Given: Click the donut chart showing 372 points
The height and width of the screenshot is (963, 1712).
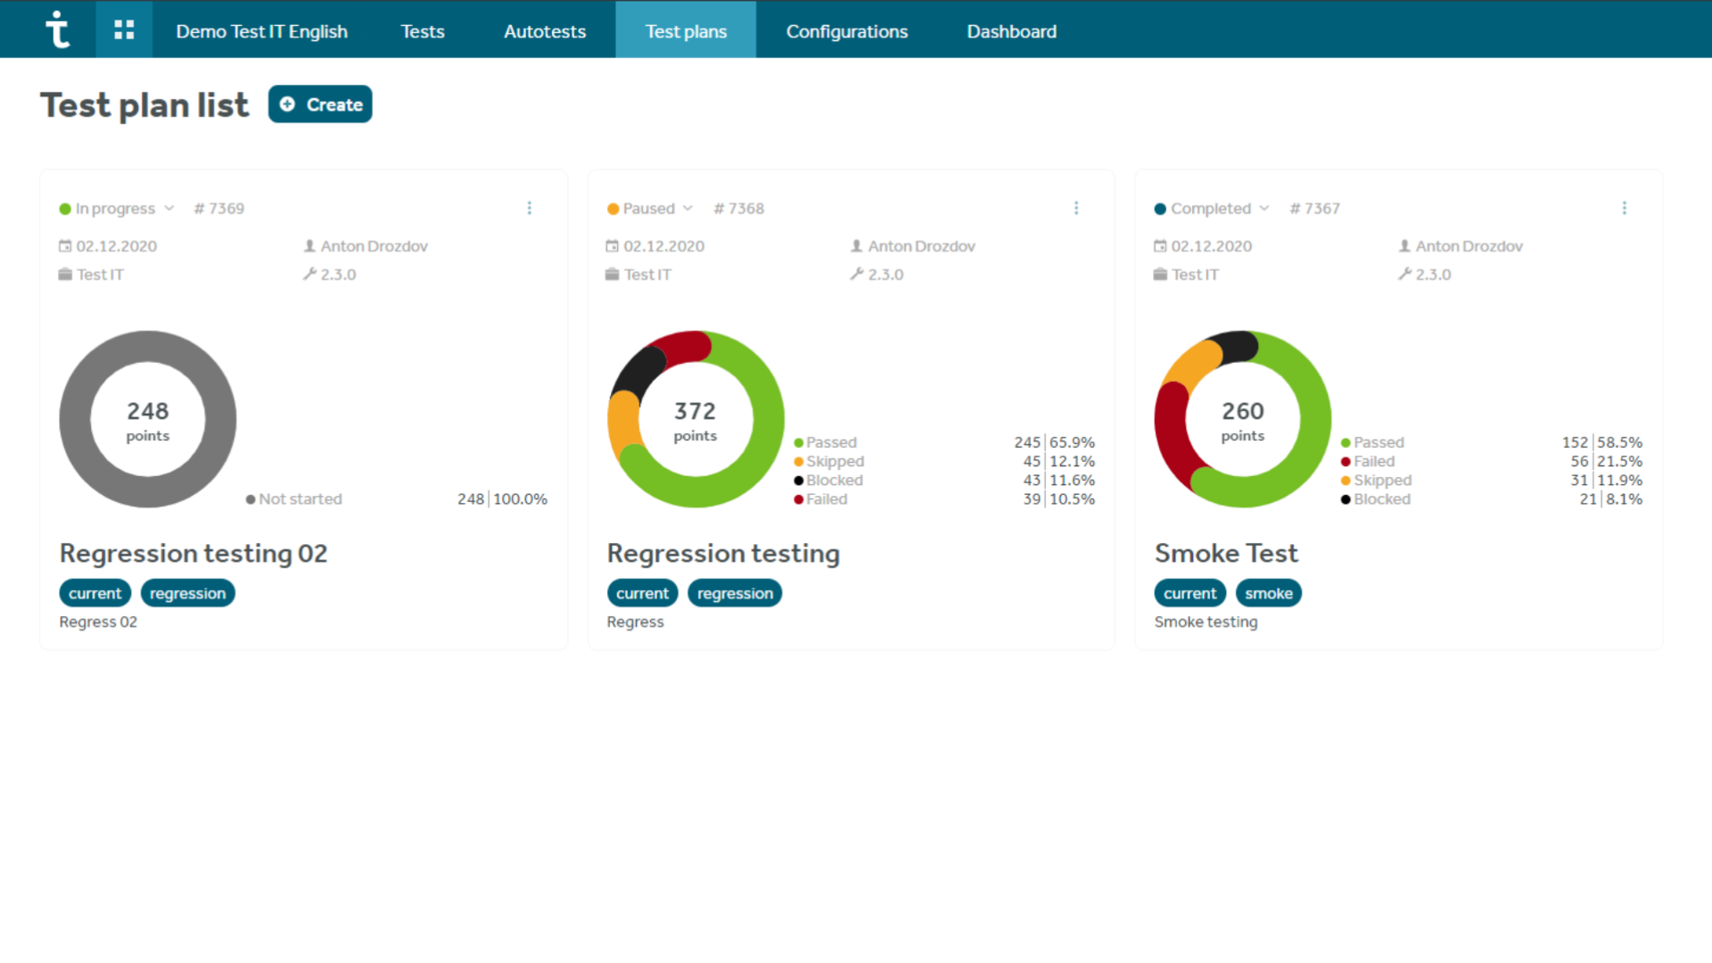Looking at the screenshot, I should click(695, 419).
